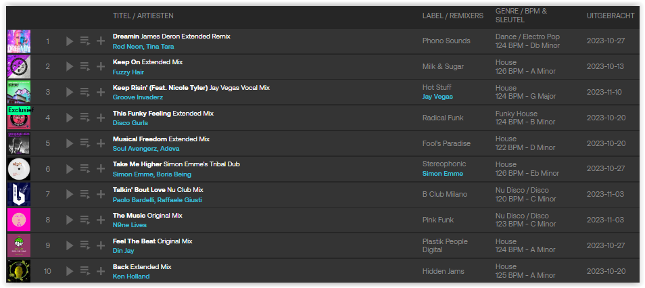The width and height of the screenshot is (645, 288).
Task: Play This Funky Feeling Extended Mix
Action: (x=70, y=118)
